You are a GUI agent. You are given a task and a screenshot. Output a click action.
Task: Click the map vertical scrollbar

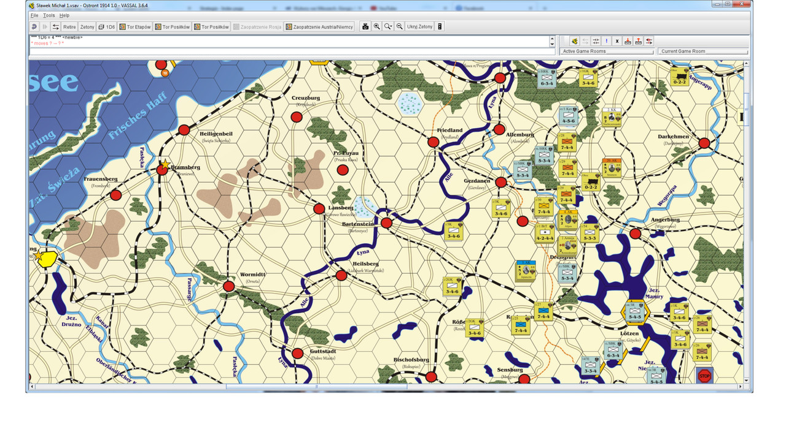point(746,221)
